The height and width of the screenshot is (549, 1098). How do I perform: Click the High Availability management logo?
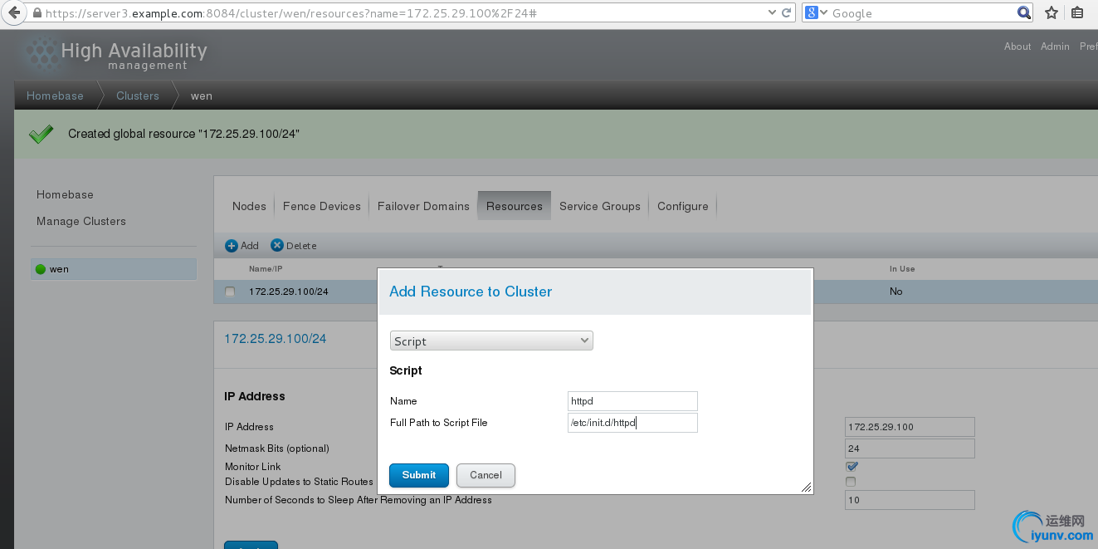(x=115, y=55)
